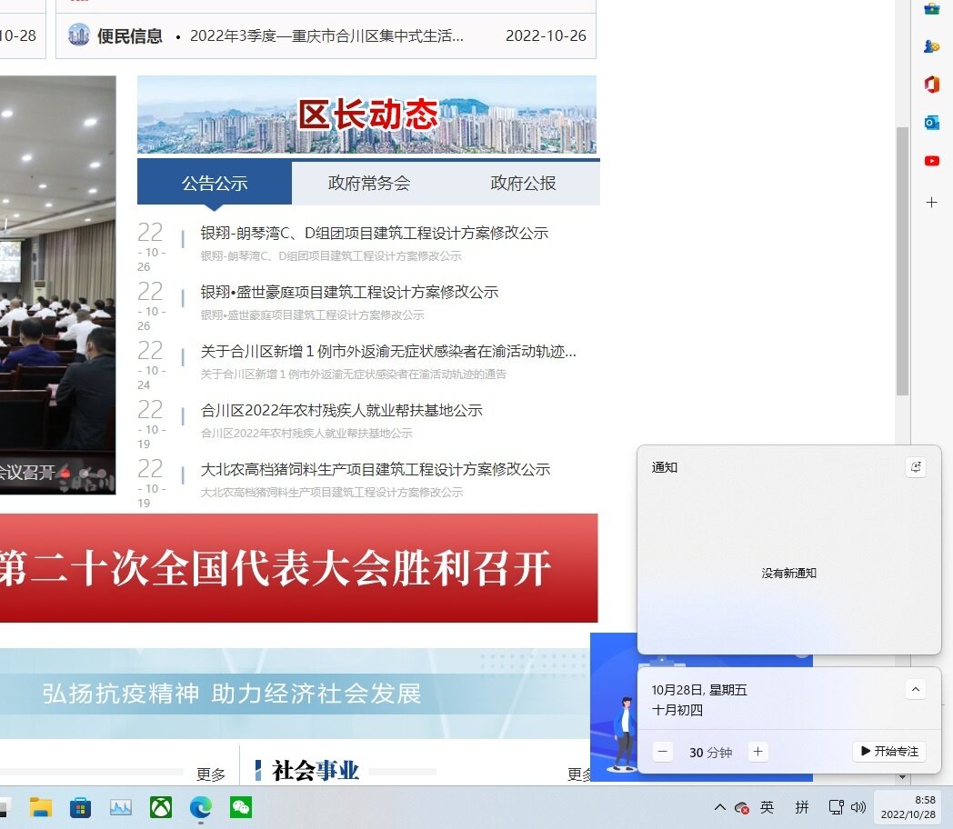
Task: Click the volume icon in the system tray
Action: (858, 807)
